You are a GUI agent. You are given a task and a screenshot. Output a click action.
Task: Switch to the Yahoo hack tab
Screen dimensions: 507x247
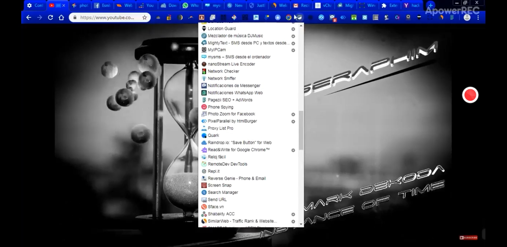click(x=411, y=5)
